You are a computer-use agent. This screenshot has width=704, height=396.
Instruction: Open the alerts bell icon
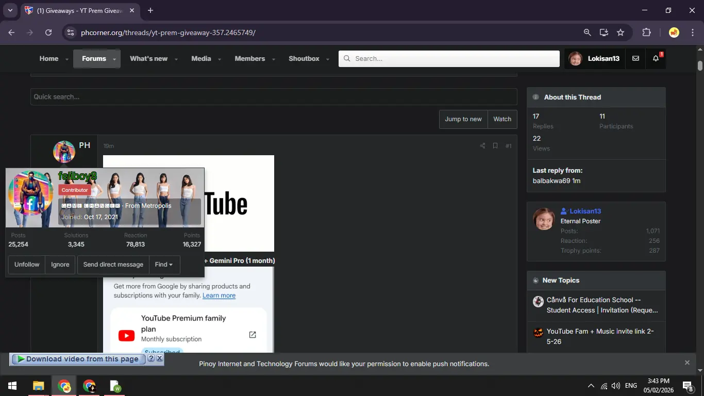(x=656, y=59)
